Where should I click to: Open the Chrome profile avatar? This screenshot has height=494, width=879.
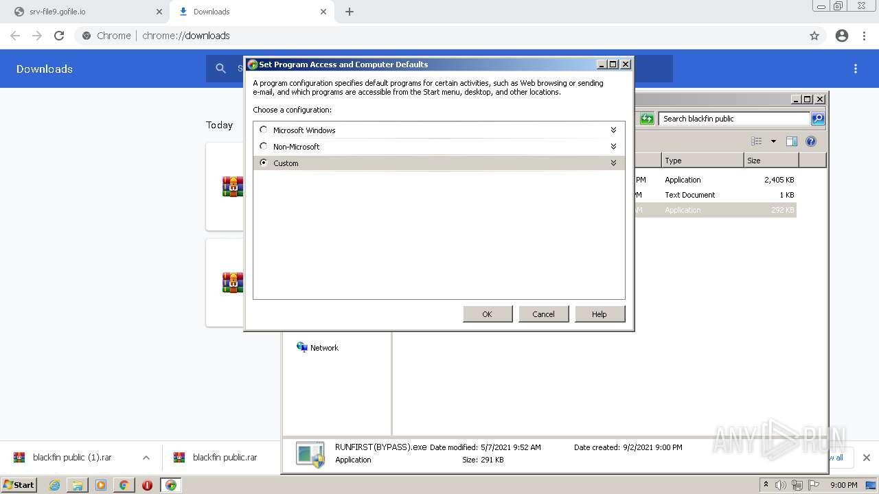pos(842,36)
